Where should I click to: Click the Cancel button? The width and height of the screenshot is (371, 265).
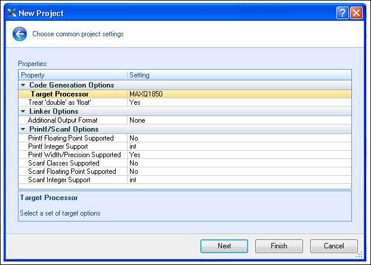(x=334, y=246)
